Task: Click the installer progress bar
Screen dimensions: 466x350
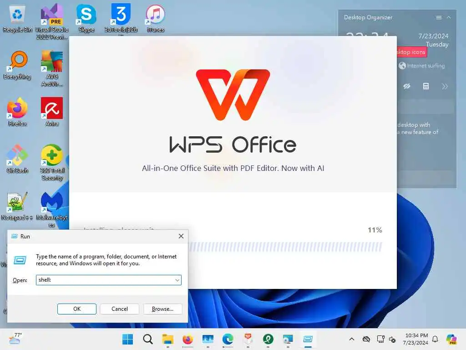Action: click(285, 247)
